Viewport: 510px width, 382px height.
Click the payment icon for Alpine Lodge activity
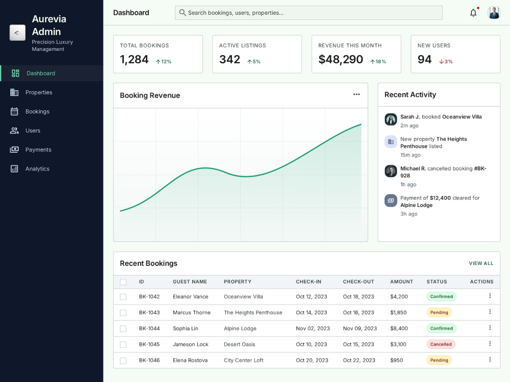(x=391, y=200)
